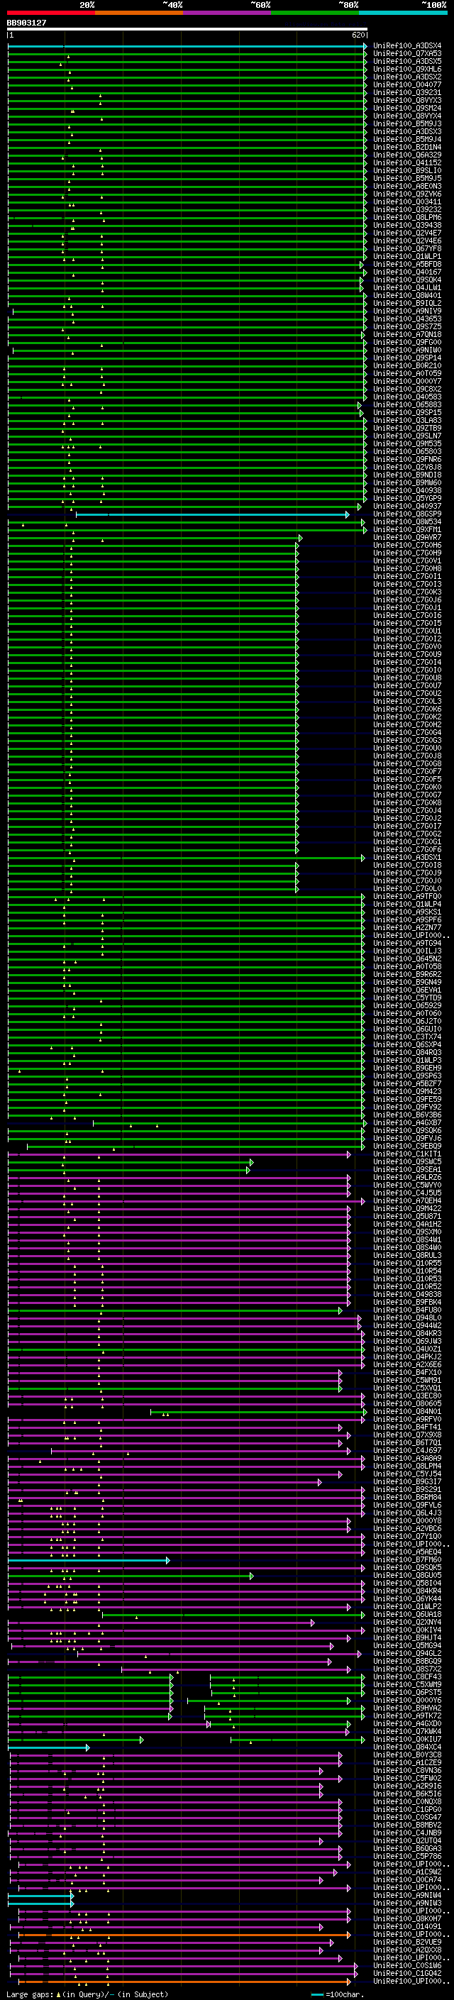Select the UniRef100_Q8W534 label
This screenshot has width=454, height=2000.
click(x=407, y=521)
